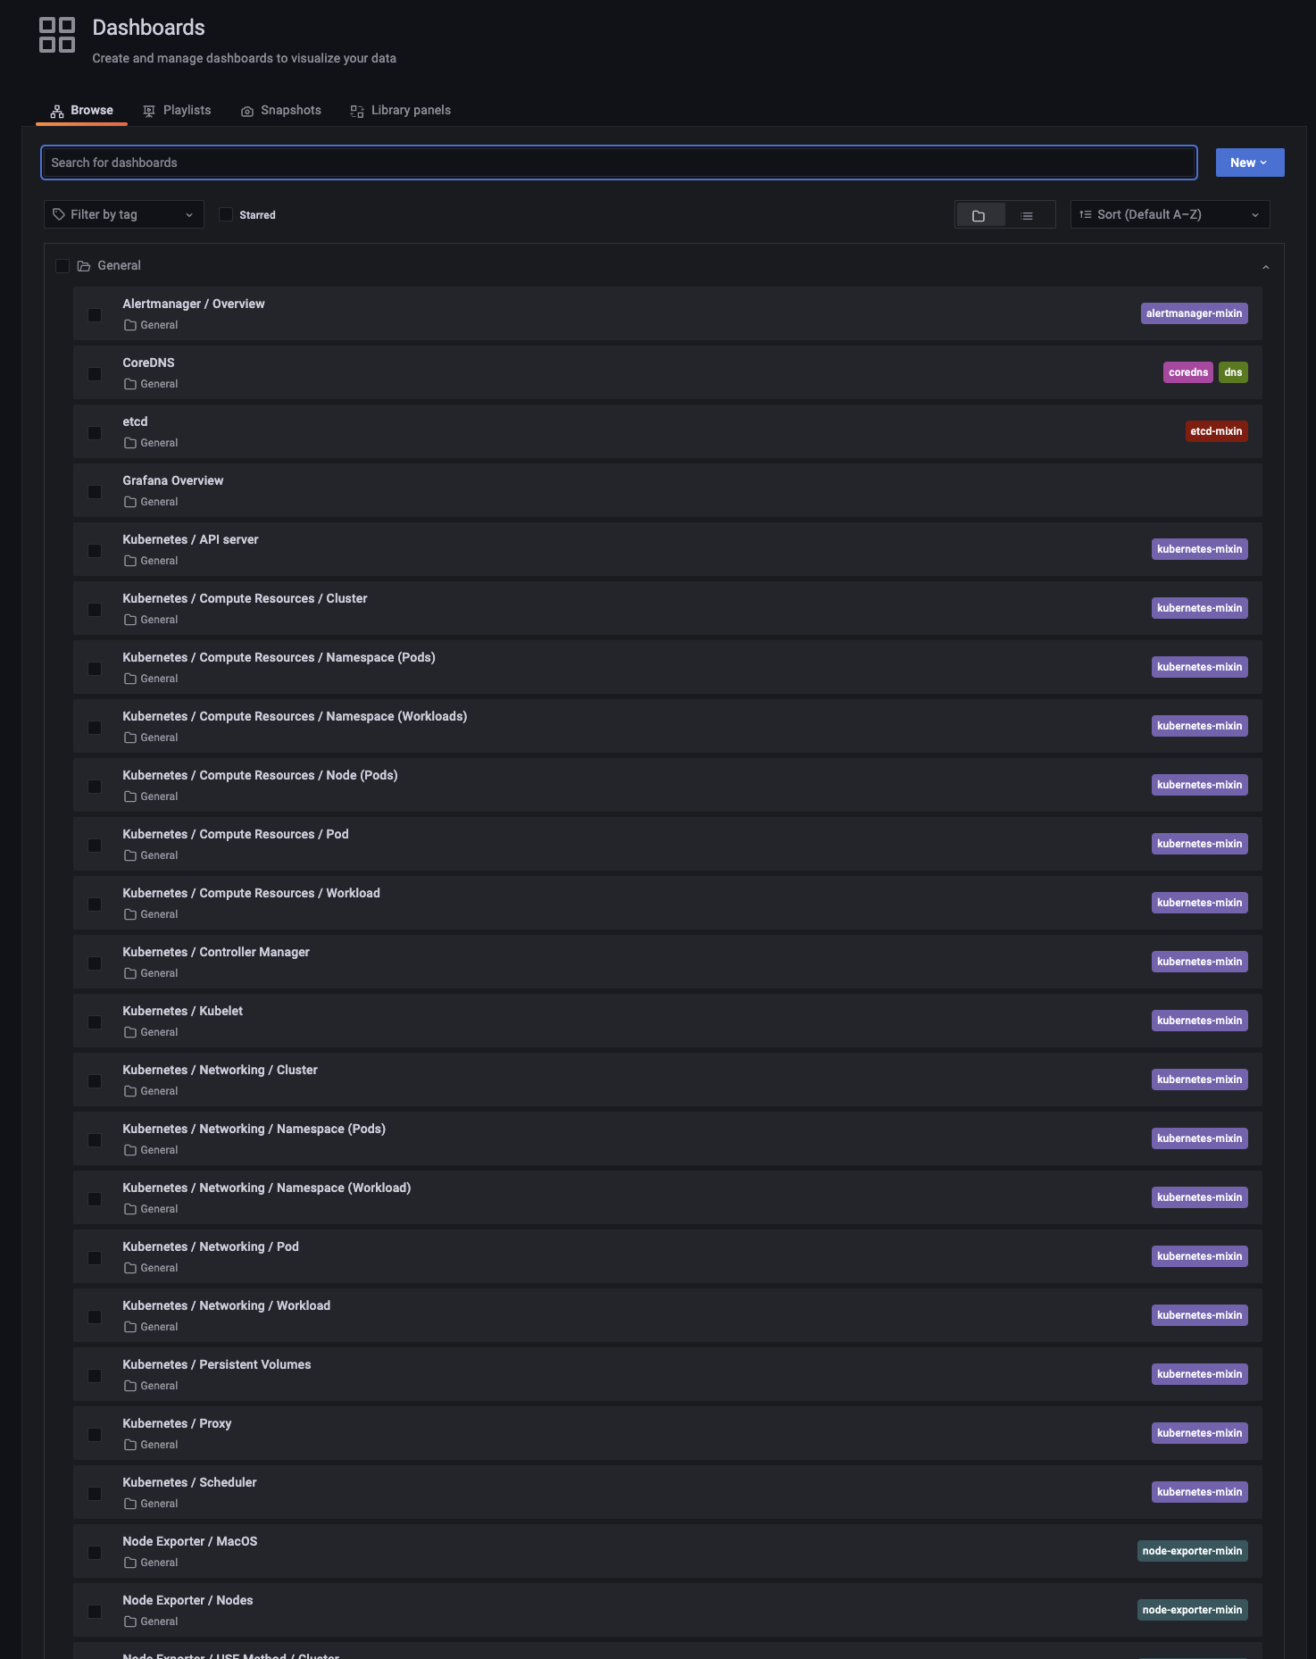Check the Alertmanager / Overview checkbox
The width and height of the screenshot is (1316, 1659).
point(95,315)
